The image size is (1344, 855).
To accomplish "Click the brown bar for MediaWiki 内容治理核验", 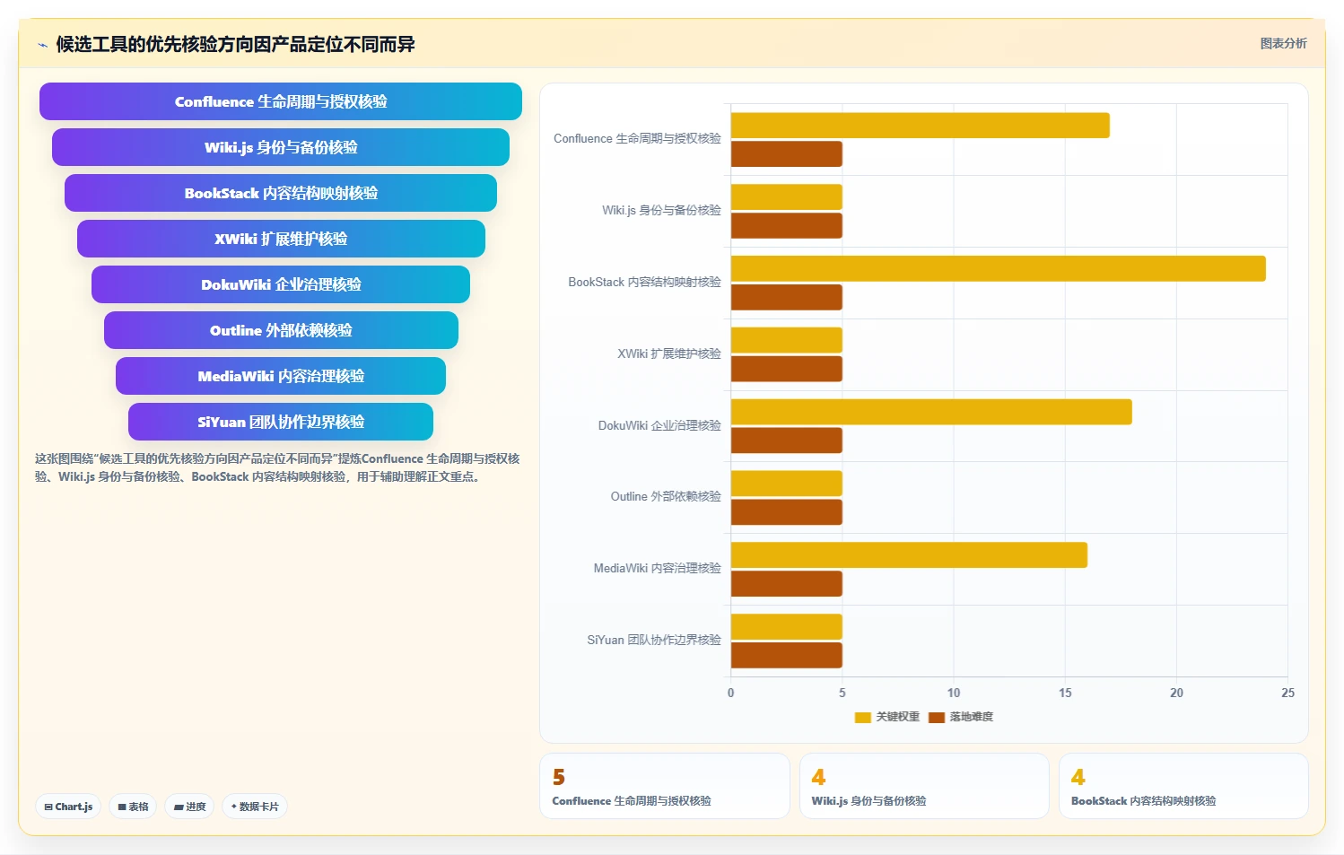I will pos(786,584).
